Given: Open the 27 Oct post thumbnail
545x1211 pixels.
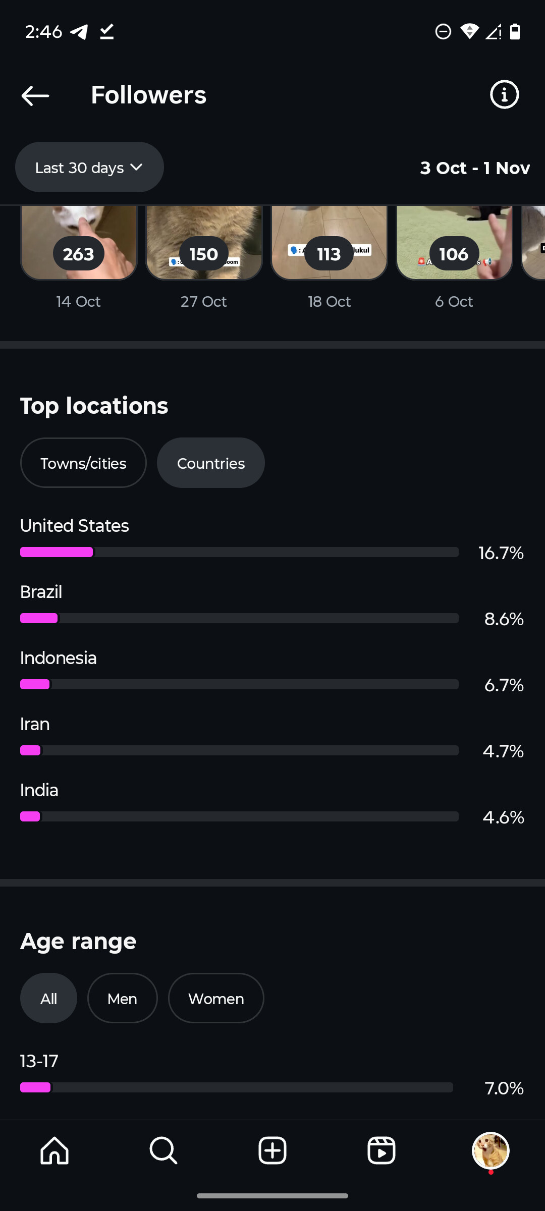Looking at the screenshot, I should click(x=204, y=242).
